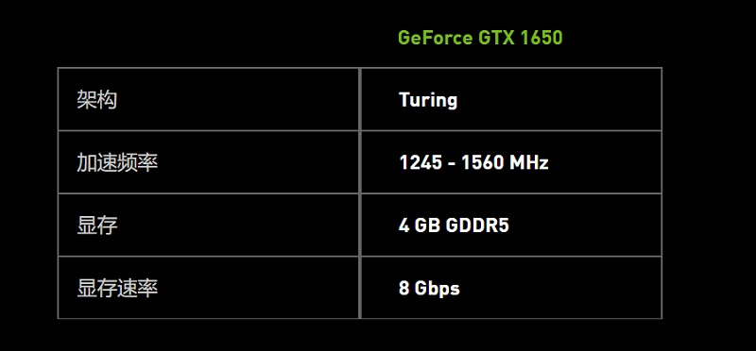Select the 加速频率 label
Screen dimensions: 756x351
click(x=117, y=162)
